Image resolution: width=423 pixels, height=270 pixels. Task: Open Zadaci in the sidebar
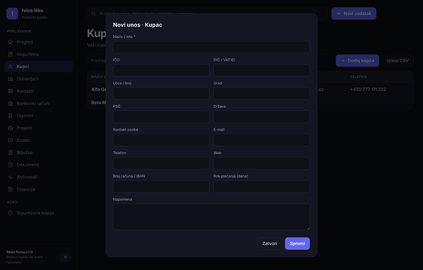click(39, 140)
